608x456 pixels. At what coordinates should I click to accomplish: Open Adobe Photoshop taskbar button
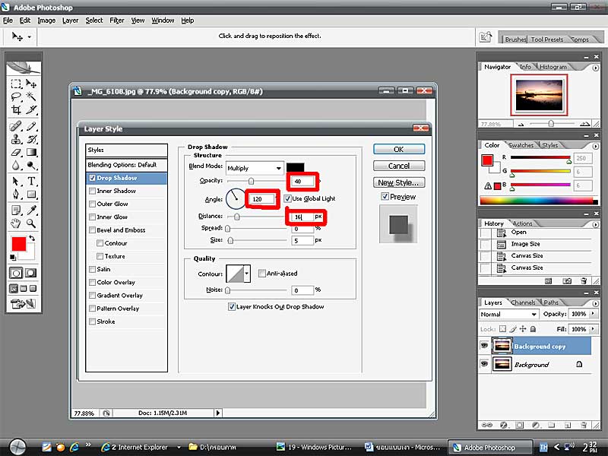coord(489,448)
